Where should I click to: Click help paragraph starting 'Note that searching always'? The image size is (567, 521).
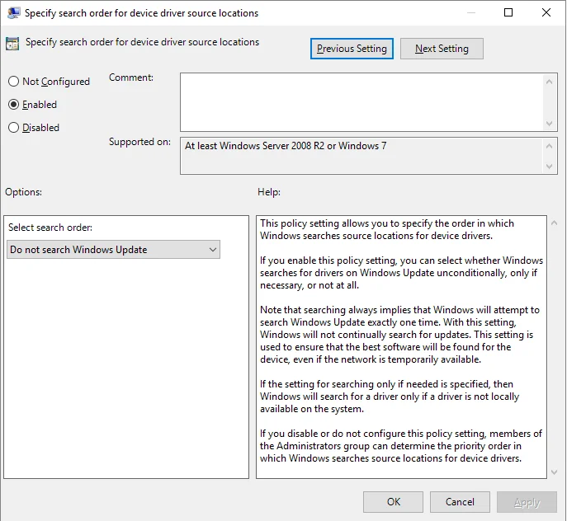coord(400,335)
